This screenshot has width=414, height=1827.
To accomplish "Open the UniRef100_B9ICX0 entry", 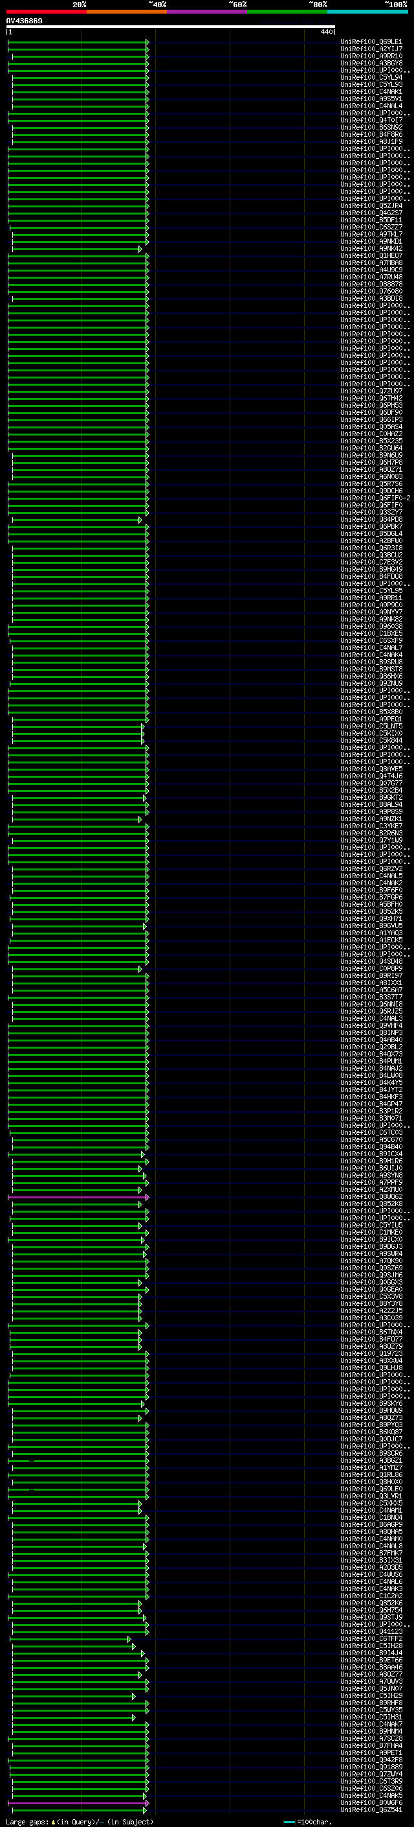I will point(371,1240).
